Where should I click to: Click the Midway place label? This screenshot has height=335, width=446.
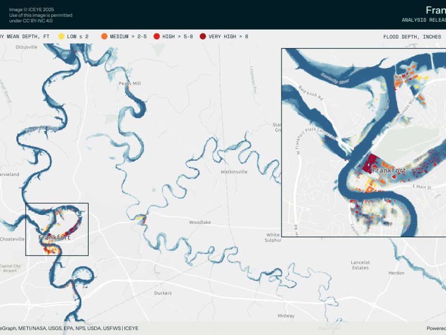pos(286,316)
